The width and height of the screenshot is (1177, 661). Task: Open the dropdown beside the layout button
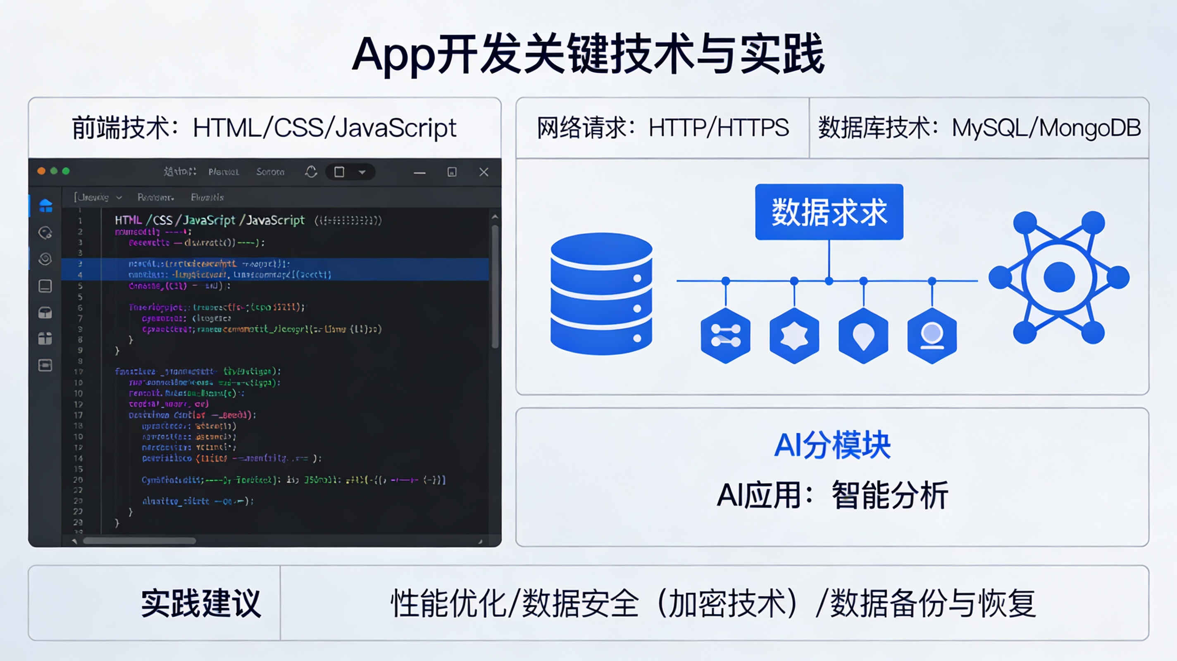pos(363,172)
